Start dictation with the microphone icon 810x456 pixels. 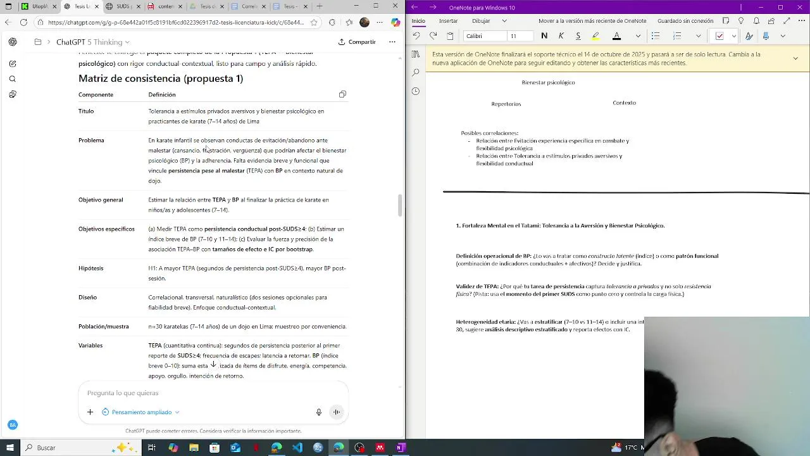click(319, 412)
